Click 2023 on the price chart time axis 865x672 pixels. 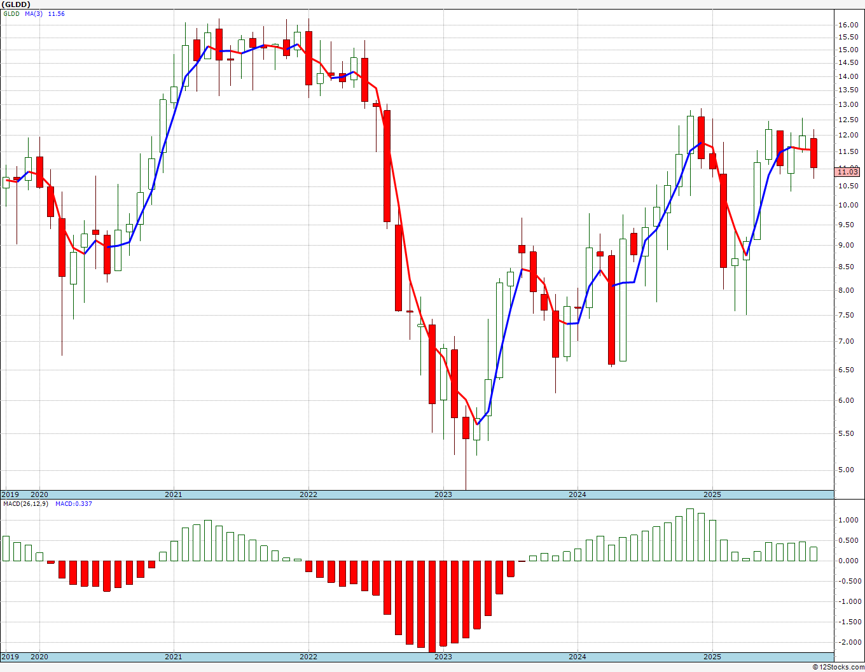coord(443,494)
